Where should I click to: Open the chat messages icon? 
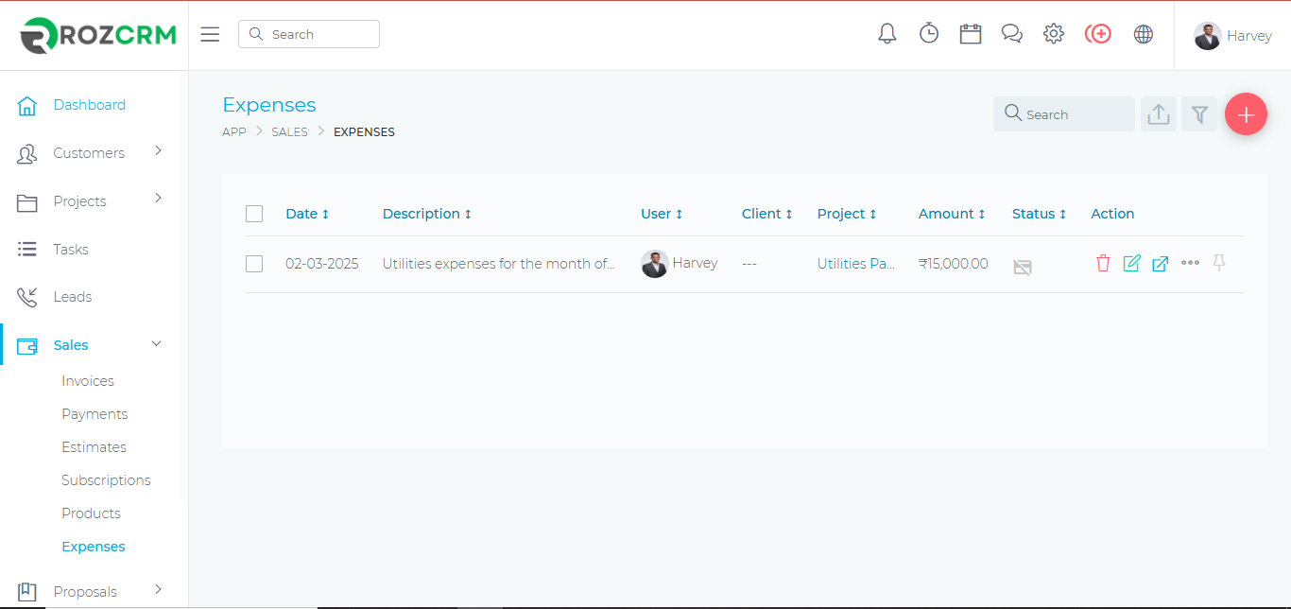pos(1012,34)
